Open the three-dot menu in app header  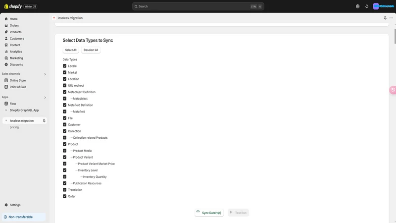(x=391, y=18)
